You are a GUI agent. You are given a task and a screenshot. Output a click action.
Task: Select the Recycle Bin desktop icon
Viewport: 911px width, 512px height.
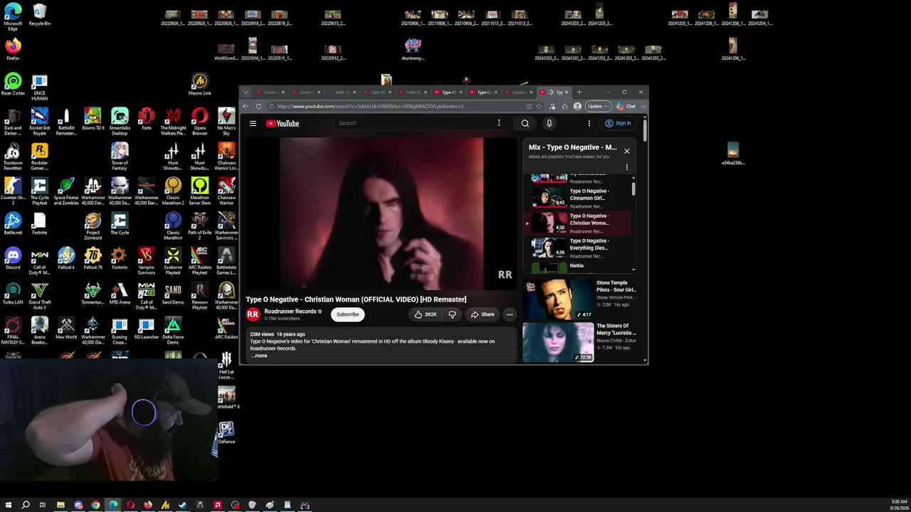(39, 15)
